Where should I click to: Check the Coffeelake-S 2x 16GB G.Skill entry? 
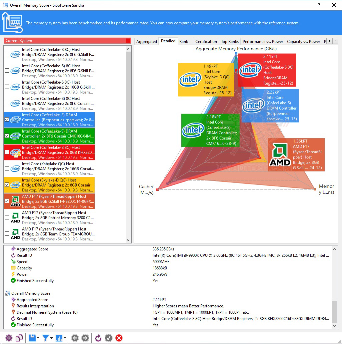[7, 87]
